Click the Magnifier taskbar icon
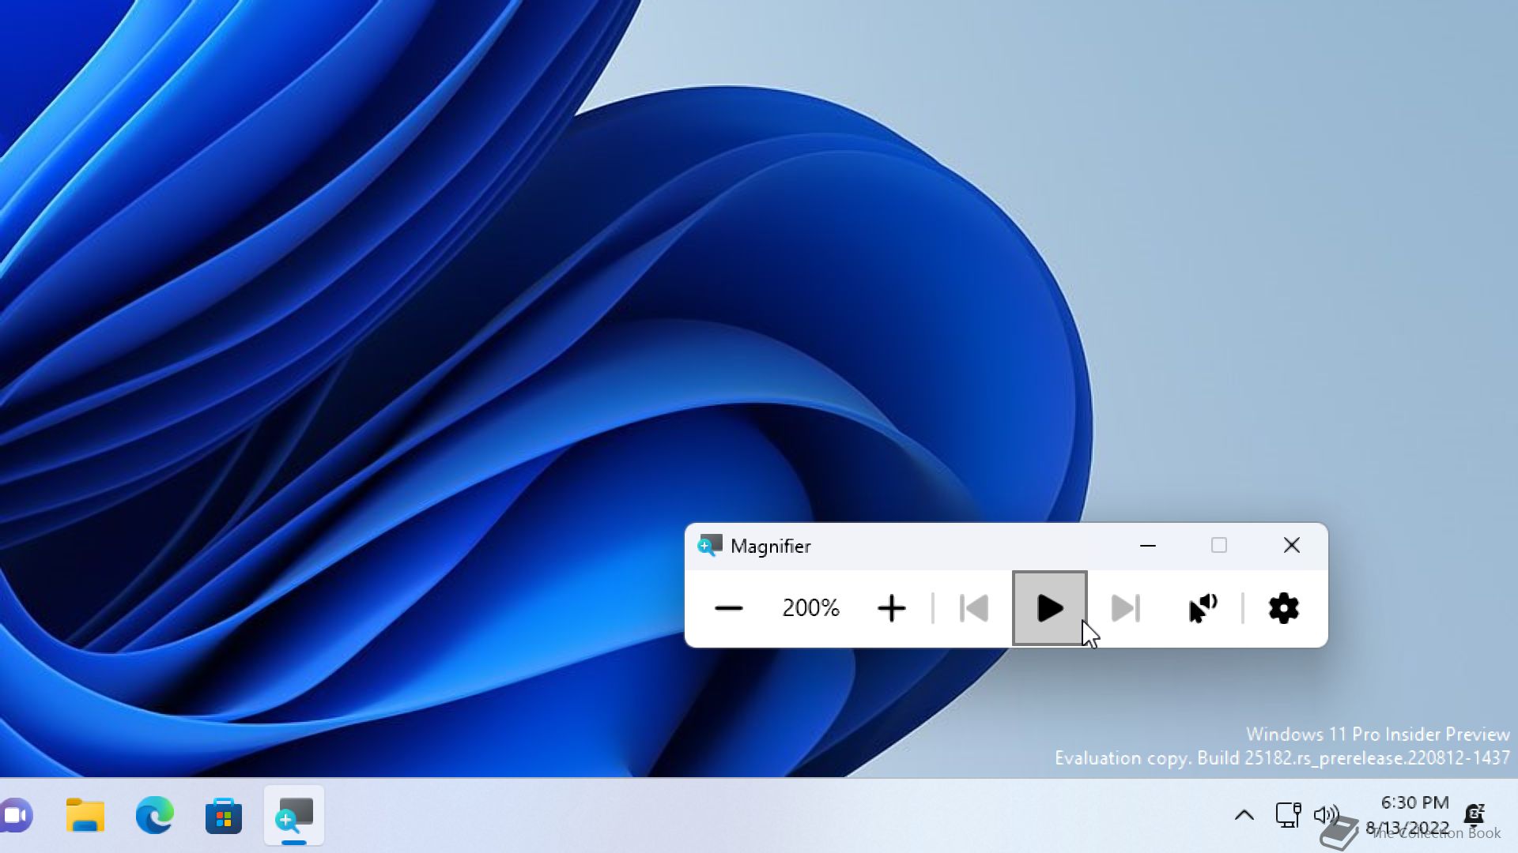This screenshot has width=1518, height=853. [x=294, y=815]
